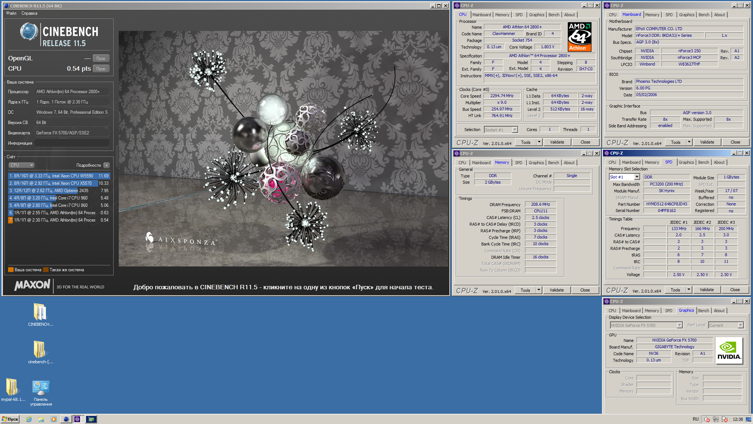Open the Панель управления desktop shortcut
Viewport: 753px width, 424px height.
[x=41, y=393]
